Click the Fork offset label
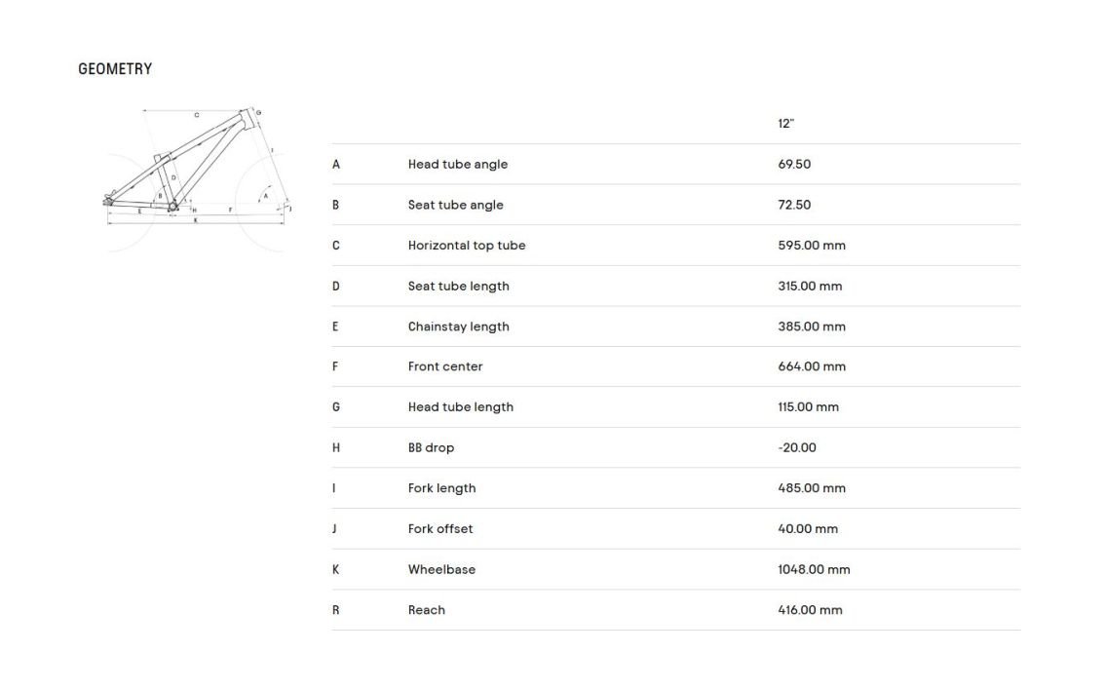Viewport: 1105px width, 691px height. tap(440, 529)
